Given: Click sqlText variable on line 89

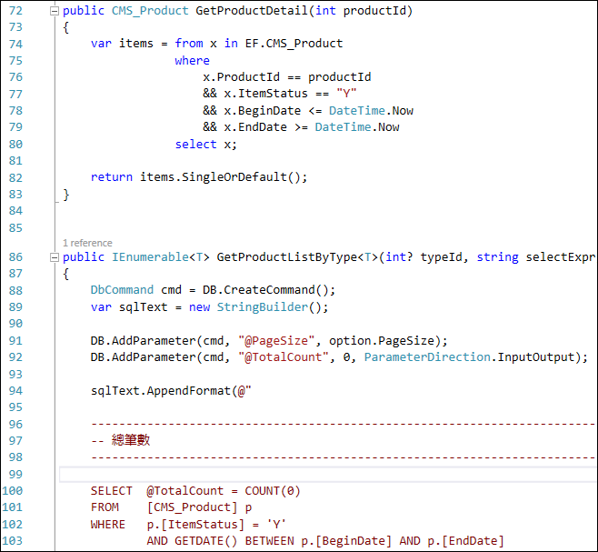Looking at the screenshot, I should coord(143,307).
